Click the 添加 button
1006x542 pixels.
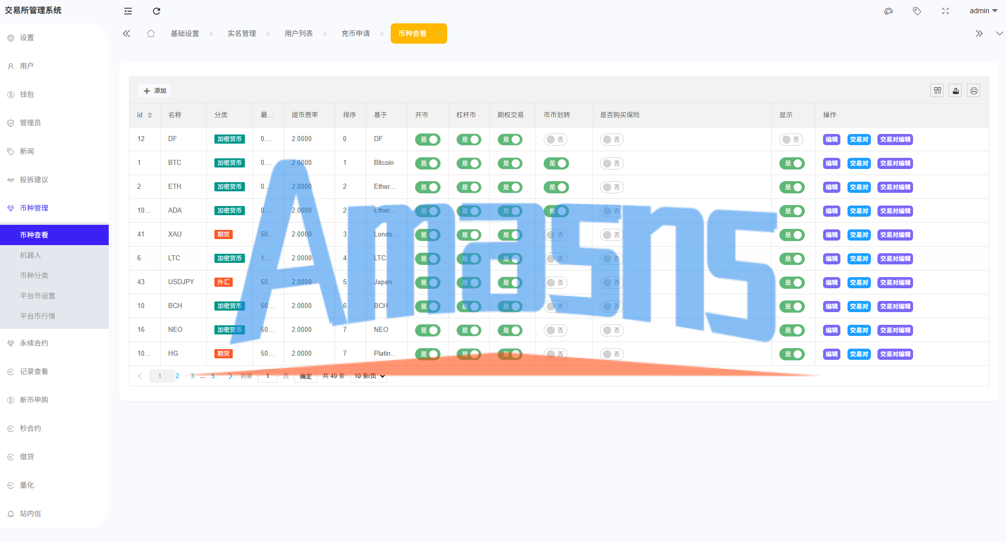(x=154, y=91)
